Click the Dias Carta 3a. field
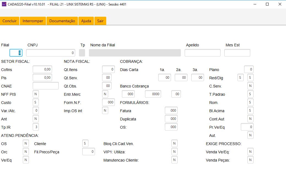Screen dimensions: 286x178 (x=198, y=77)
